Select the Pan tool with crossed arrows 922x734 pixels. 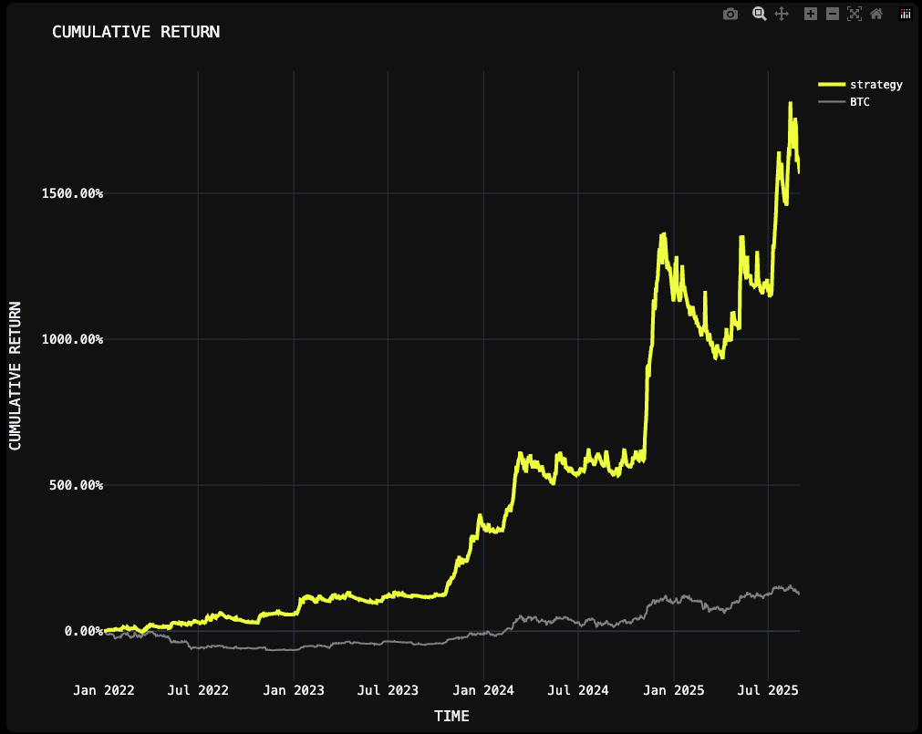pyautogui.click(x=782, y=14)
